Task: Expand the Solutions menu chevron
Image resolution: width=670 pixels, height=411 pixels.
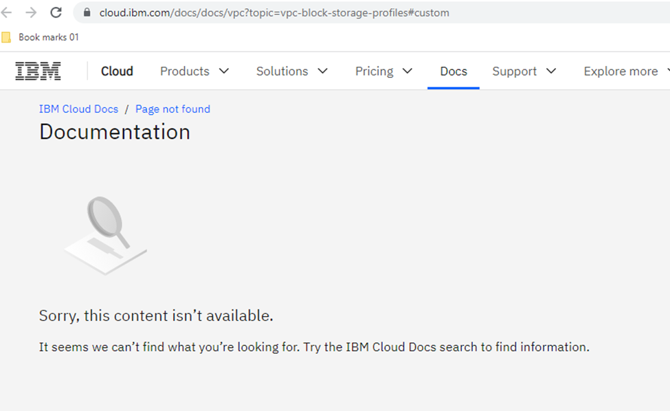Action: (322, 71)
